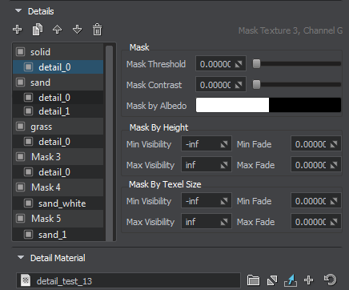Toggle checkbox for grass mask
The image size is (349, 290).
(21, 126)
